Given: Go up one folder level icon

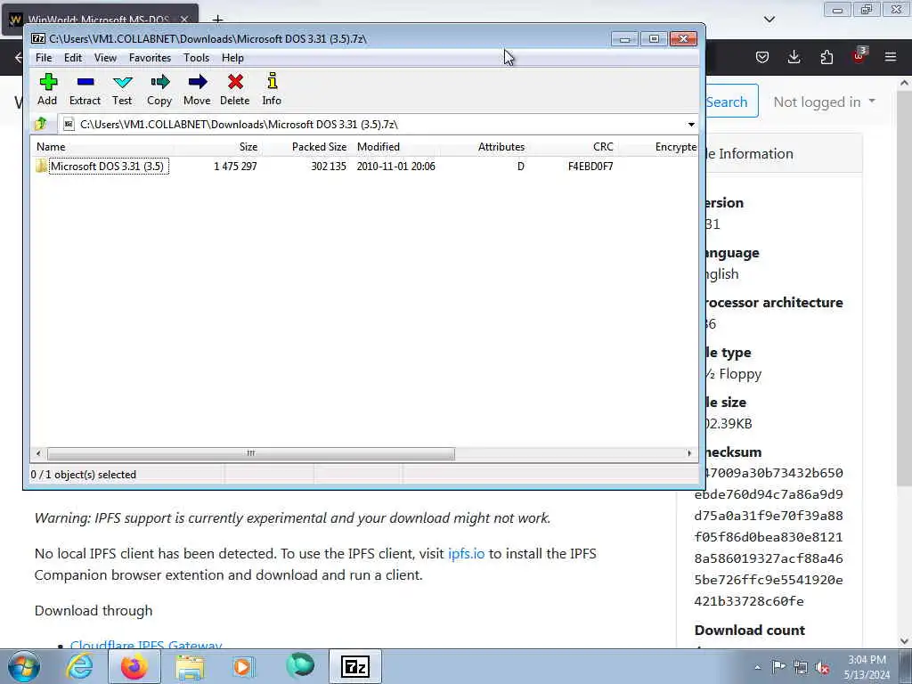Looking at the screenshot, I should tap(41, 124).
